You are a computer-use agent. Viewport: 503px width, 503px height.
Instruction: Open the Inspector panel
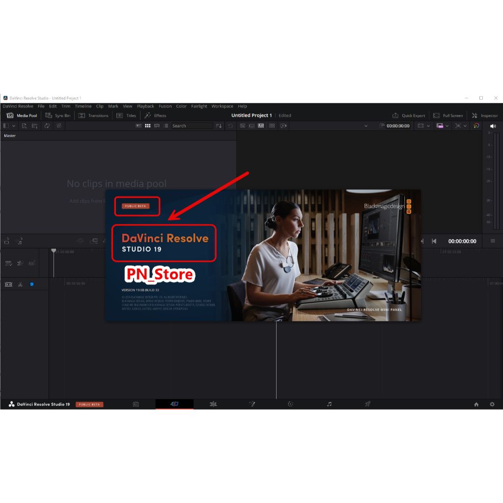484,115
